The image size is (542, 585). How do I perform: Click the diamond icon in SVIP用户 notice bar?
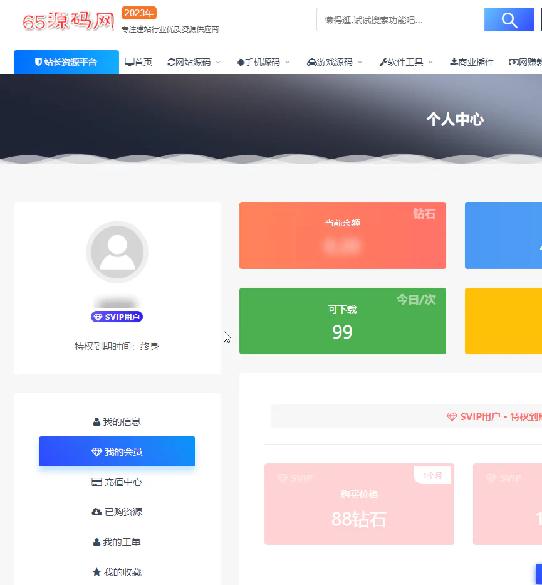[x=452, y=417]
